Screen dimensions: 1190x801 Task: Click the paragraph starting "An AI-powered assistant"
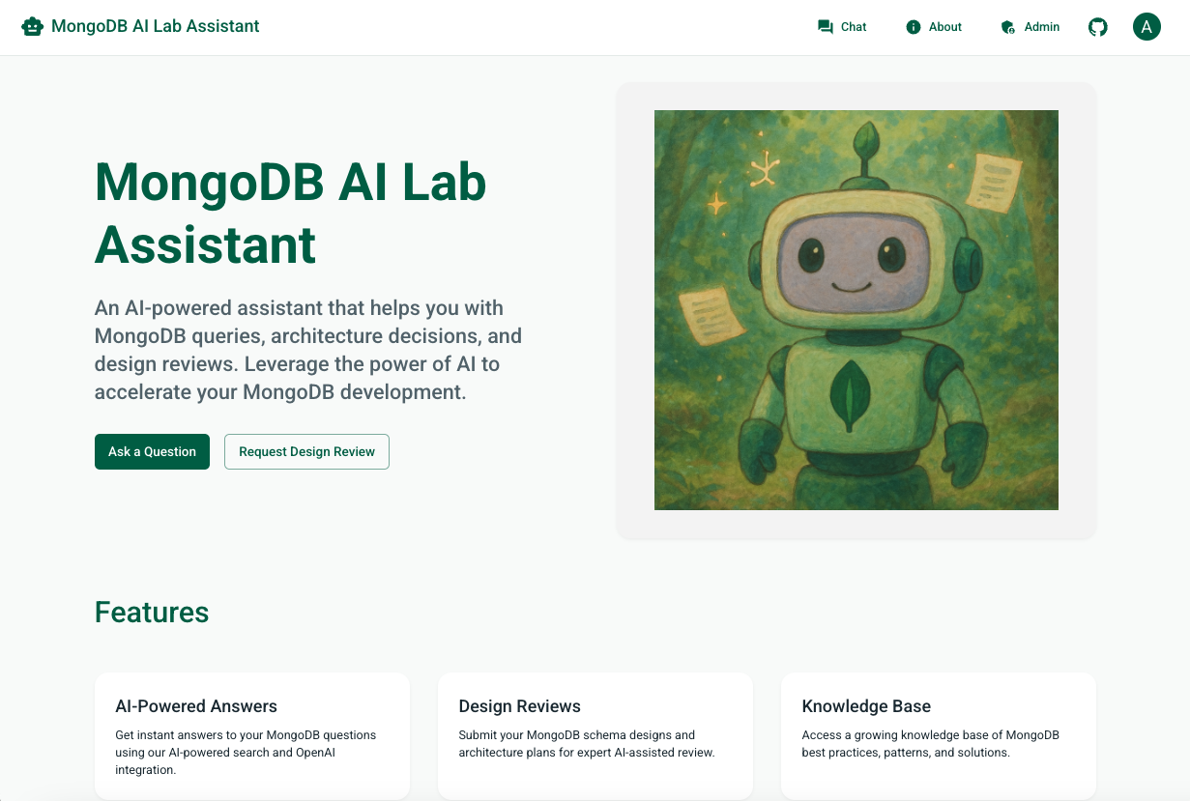tap(308, 350)
